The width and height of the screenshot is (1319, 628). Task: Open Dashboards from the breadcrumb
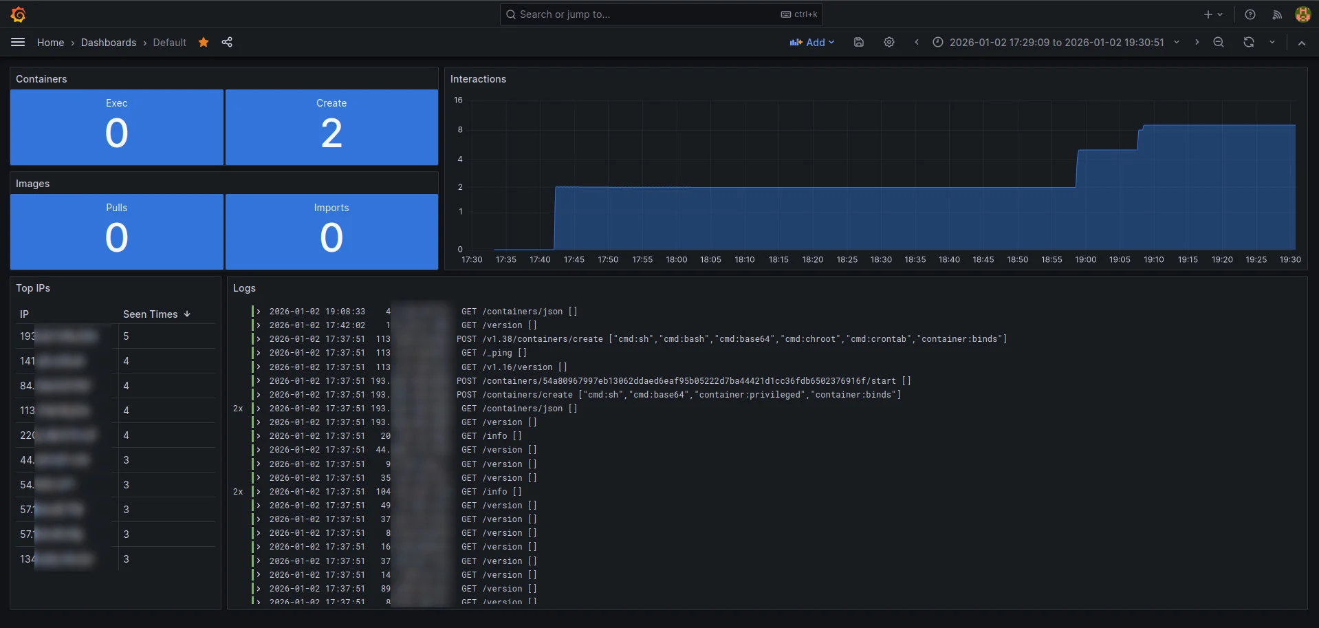coord(108,42)
